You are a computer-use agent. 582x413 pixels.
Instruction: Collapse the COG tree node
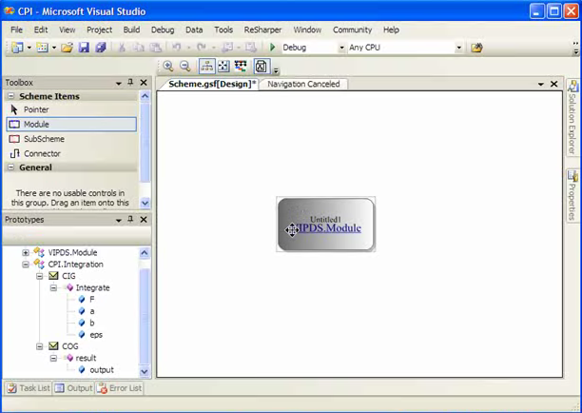[x=39, y=346]
